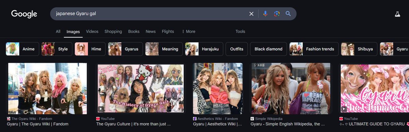Open the Tools options
This screenshot has height=132, width=409.
pyautogui.click(x=240, y=31)
